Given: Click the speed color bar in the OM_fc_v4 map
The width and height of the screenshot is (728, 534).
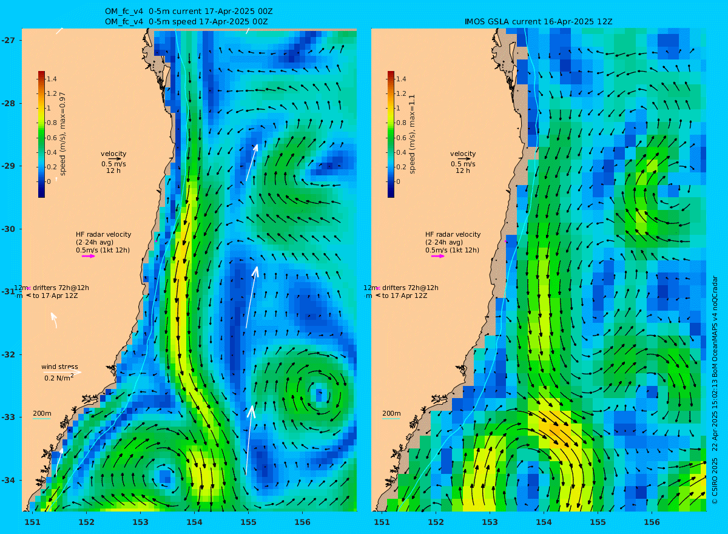Looking at the screenshot, I should point(41,134).
